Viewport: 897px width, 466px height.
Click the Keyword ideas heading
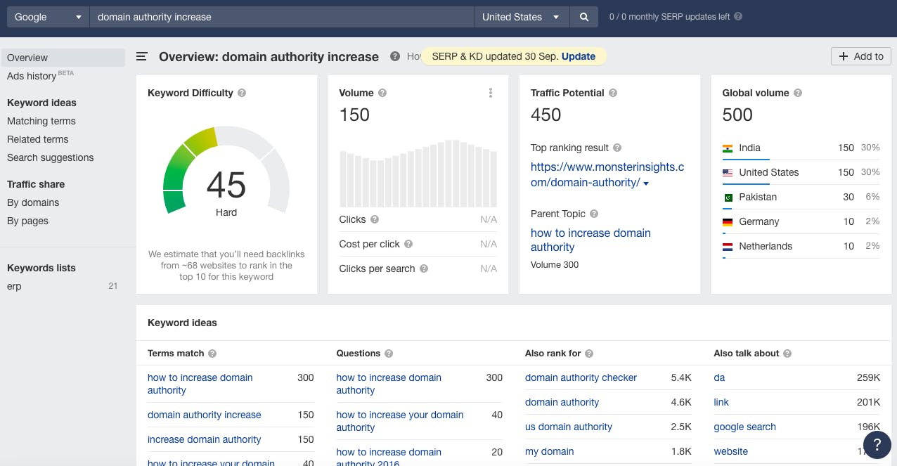[182, 323]
